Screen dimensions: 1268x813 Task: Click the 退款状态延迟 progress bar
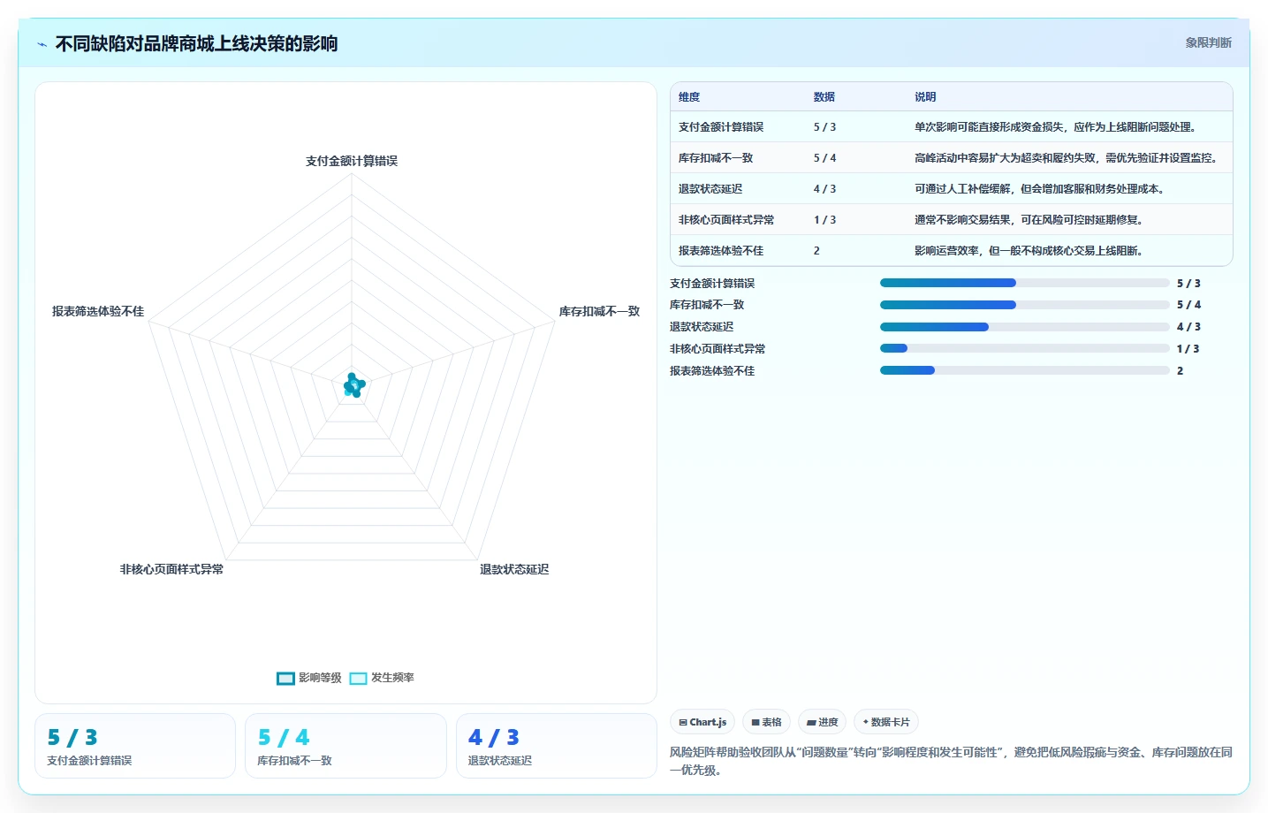[1024, 327]
